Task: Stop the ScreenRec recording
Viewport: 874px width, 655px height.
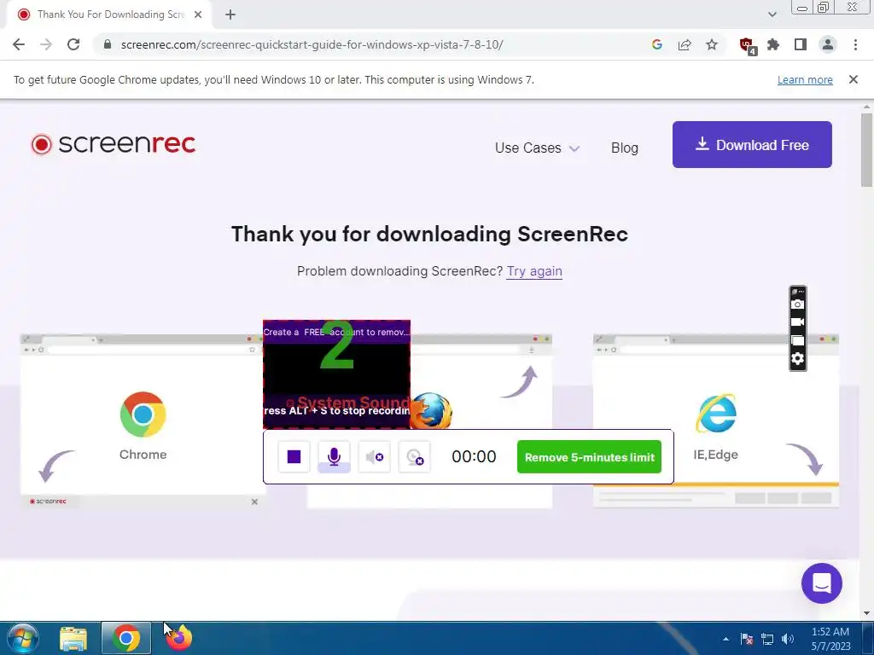Action: (294, 457)
